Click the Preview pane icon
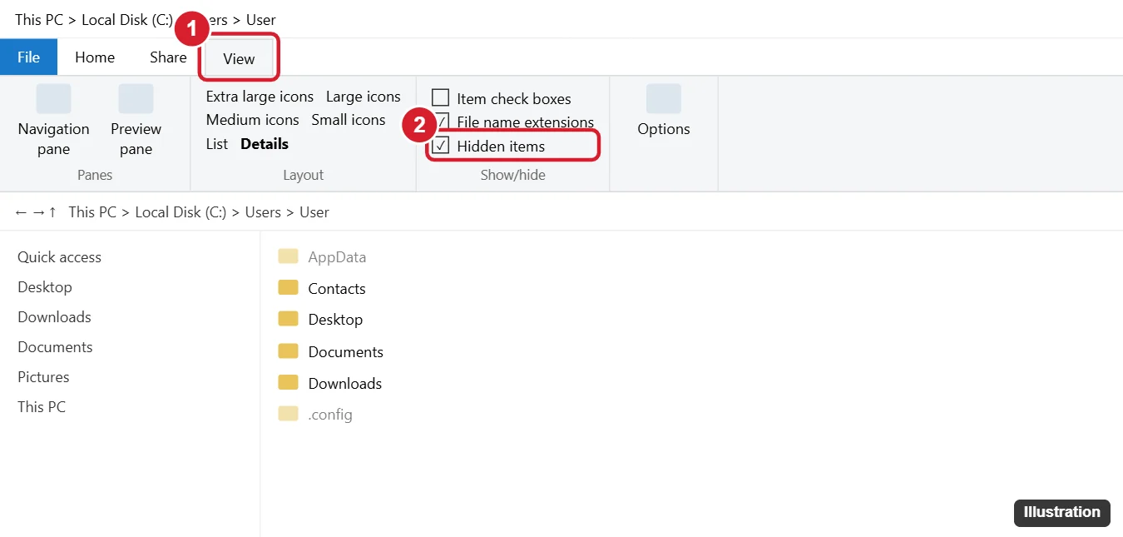Image resolution: width=1123 pixels, height=537 pixels. (x=136, y=98)
